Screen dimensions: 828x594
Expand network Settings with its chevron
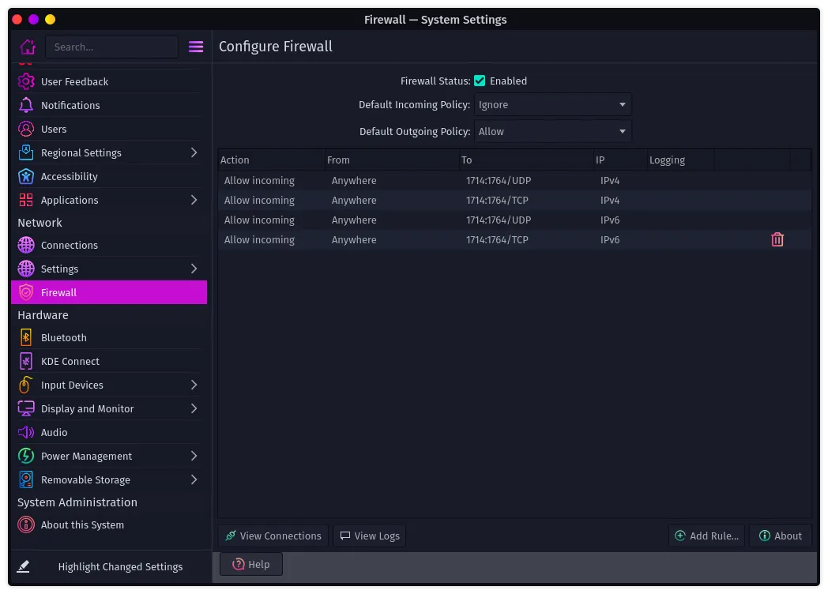194,269
